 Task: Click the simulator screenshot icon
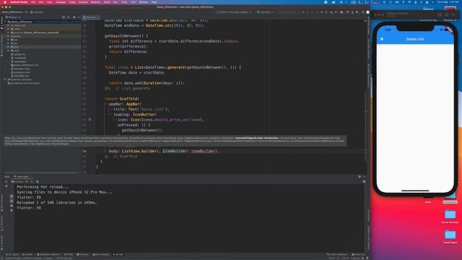pos(447,14)
